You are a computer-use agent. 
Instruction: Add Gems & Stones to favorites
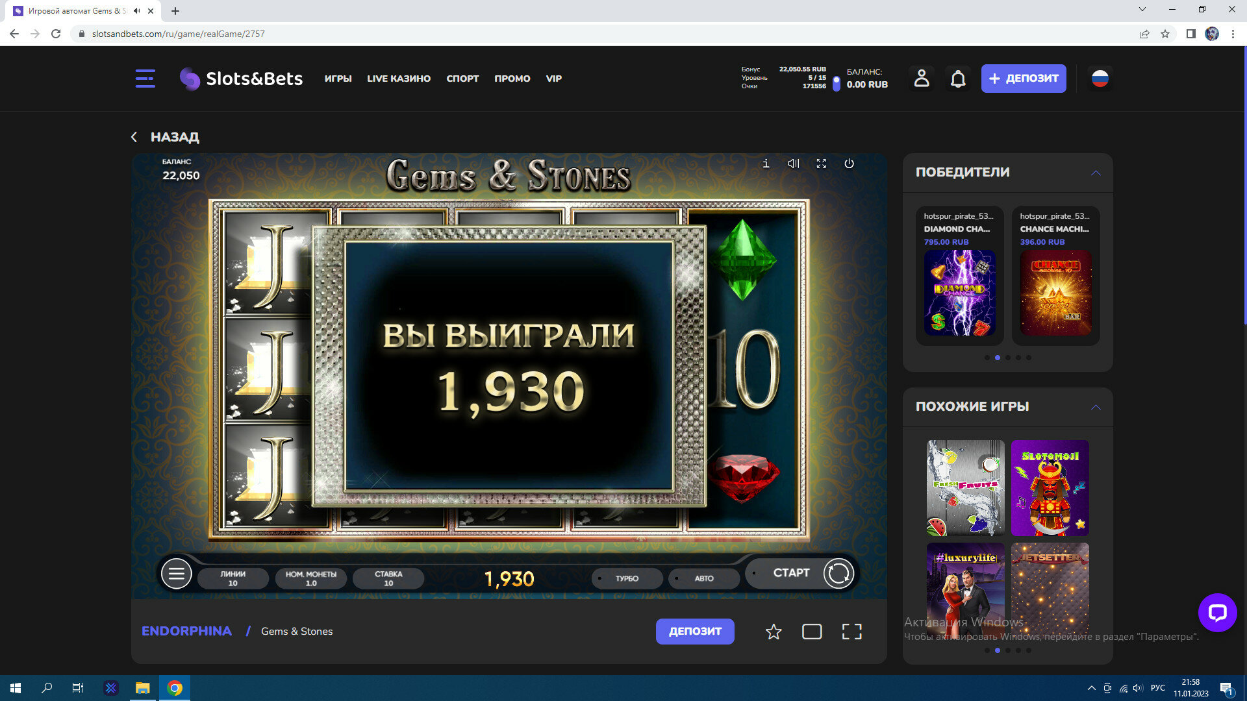click(773, 632)
